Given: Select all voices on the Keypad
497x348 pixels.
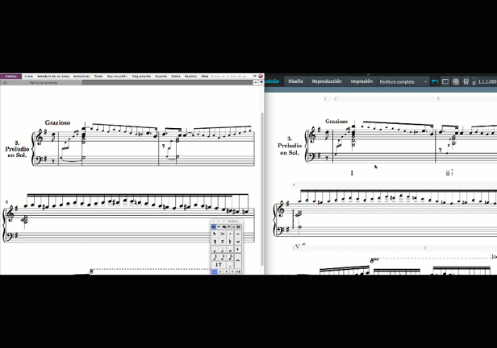Looking at the screenshot, I should point(238,271).
